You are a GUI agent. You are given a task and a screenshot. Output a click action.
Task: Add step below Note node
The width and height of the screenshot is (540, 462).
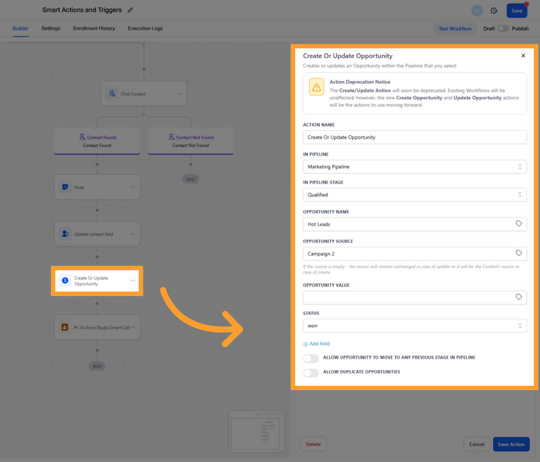97,210
